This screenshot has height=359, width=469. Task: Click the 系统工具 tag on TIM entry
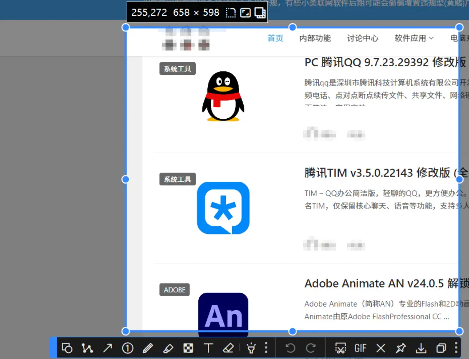click(x=177, y=179)
